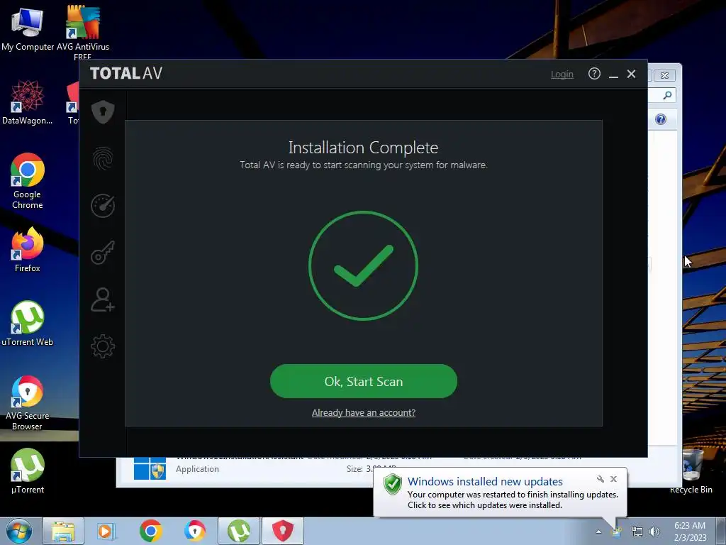Open File Explorer from the taskbar
This screenshot has width=726, height=545.
(63, 531)
